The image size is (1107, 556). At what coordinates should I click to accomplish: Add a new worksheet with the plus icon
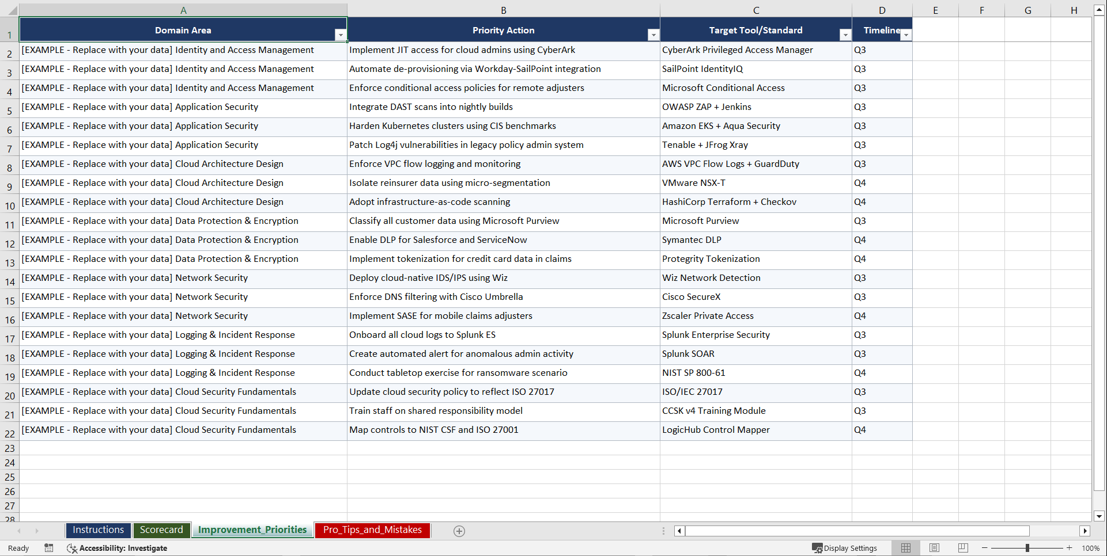coord(459,531)
